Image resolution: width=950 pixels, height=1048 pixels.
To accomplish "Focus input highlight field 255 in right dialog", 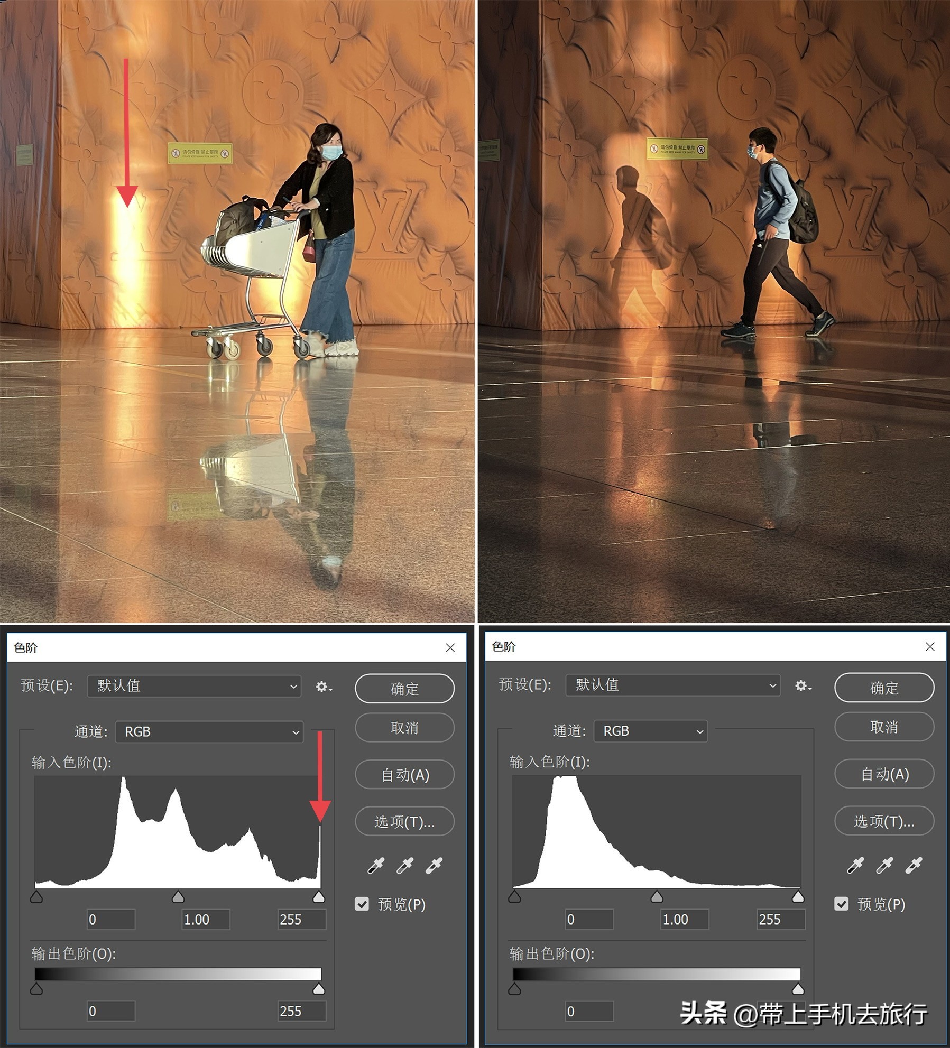I will click(x=781, y=919).
